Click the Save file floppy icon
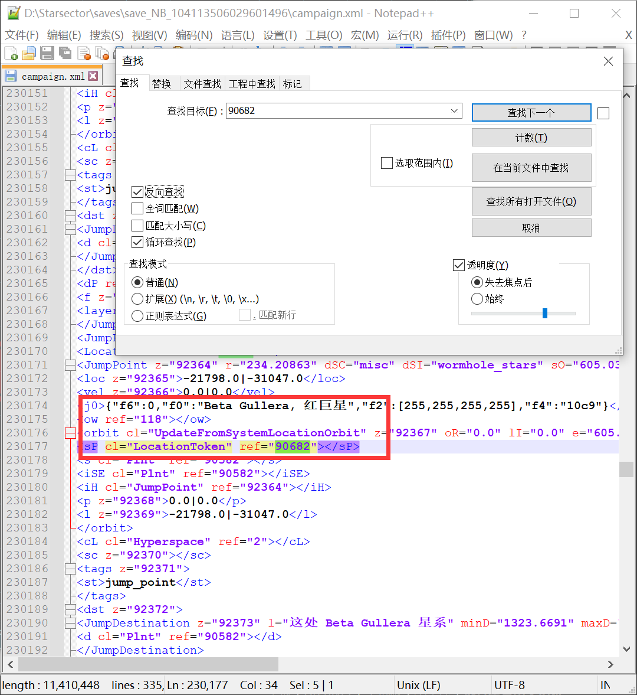 [47, 54]
